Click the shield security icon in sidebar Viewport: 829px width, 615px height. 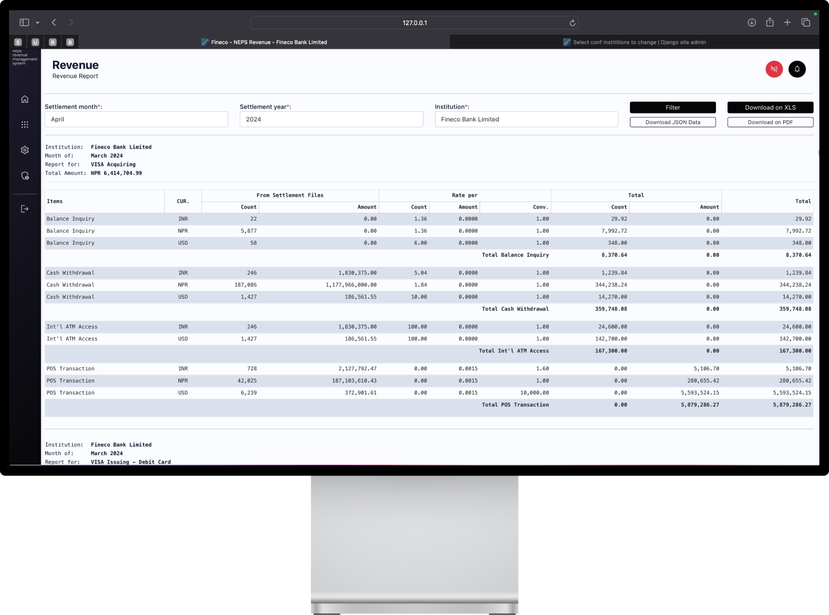[24, 175]
